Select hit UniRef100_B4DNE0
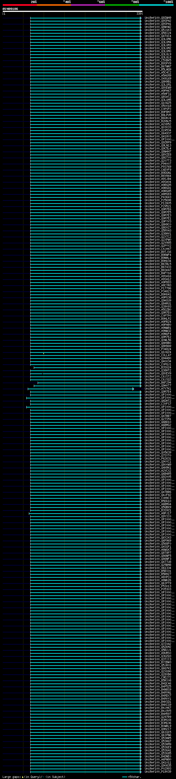This screenshot has width=176, height=779. 158,756
